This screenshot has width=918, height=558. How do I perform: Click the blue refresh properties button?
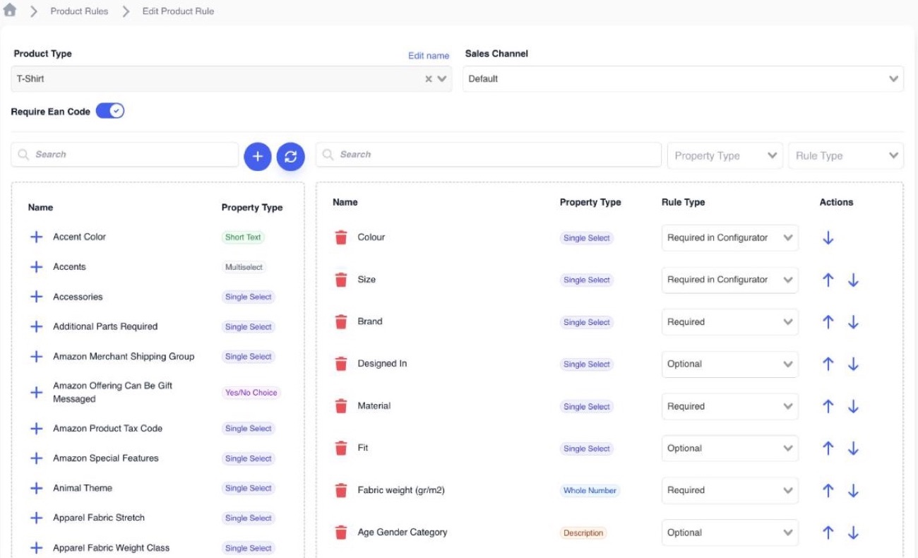(290, 156)
